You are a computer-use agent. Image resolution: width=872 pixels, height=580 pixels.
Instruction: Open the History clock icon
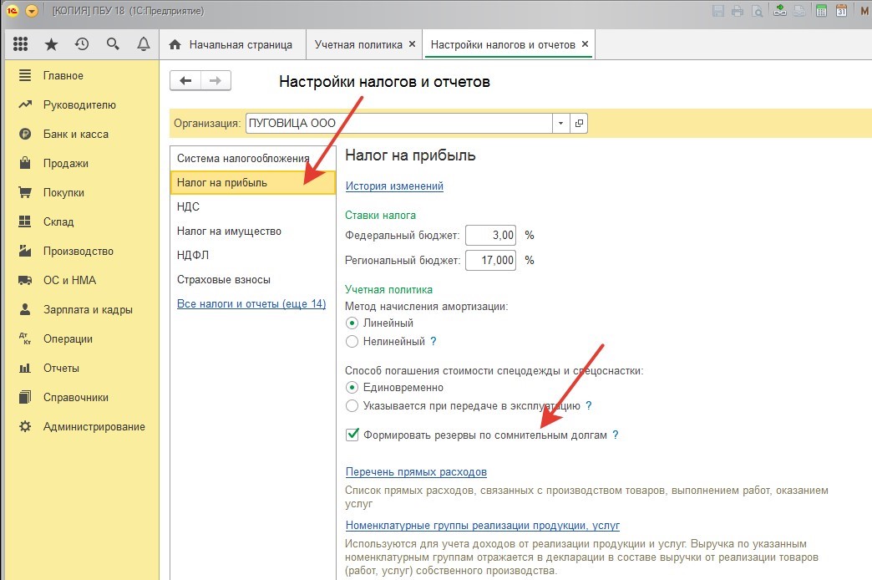click(82, 44)
